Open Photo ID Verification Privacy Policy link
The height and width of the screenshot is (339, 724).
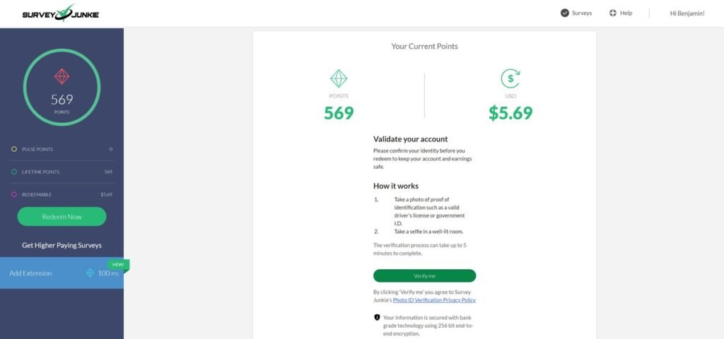pos(439,300)
